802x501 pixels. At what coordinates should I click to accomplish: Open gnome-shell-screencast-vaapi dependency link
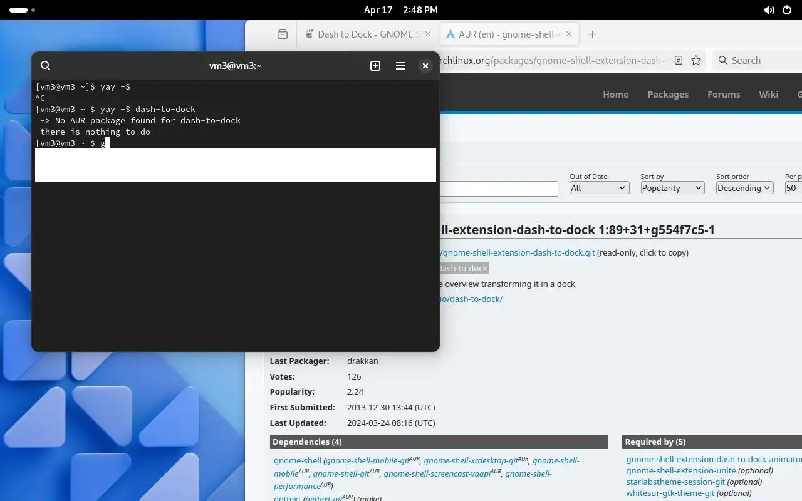(437, 473)
